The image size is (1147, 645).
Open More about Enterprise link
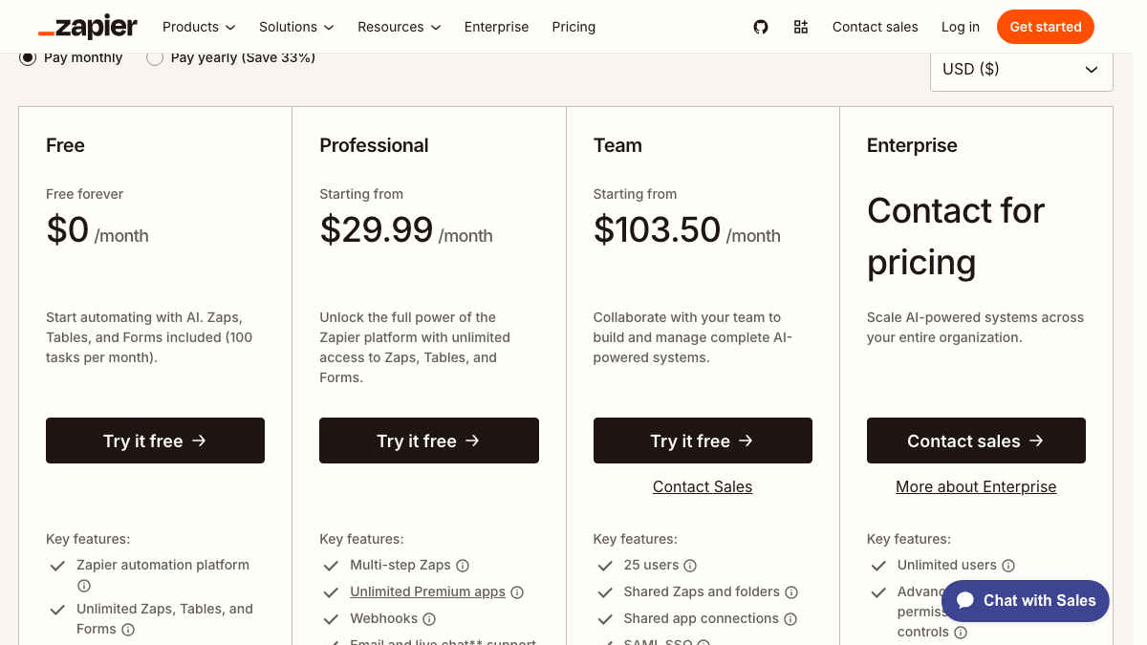coord(976,486)
